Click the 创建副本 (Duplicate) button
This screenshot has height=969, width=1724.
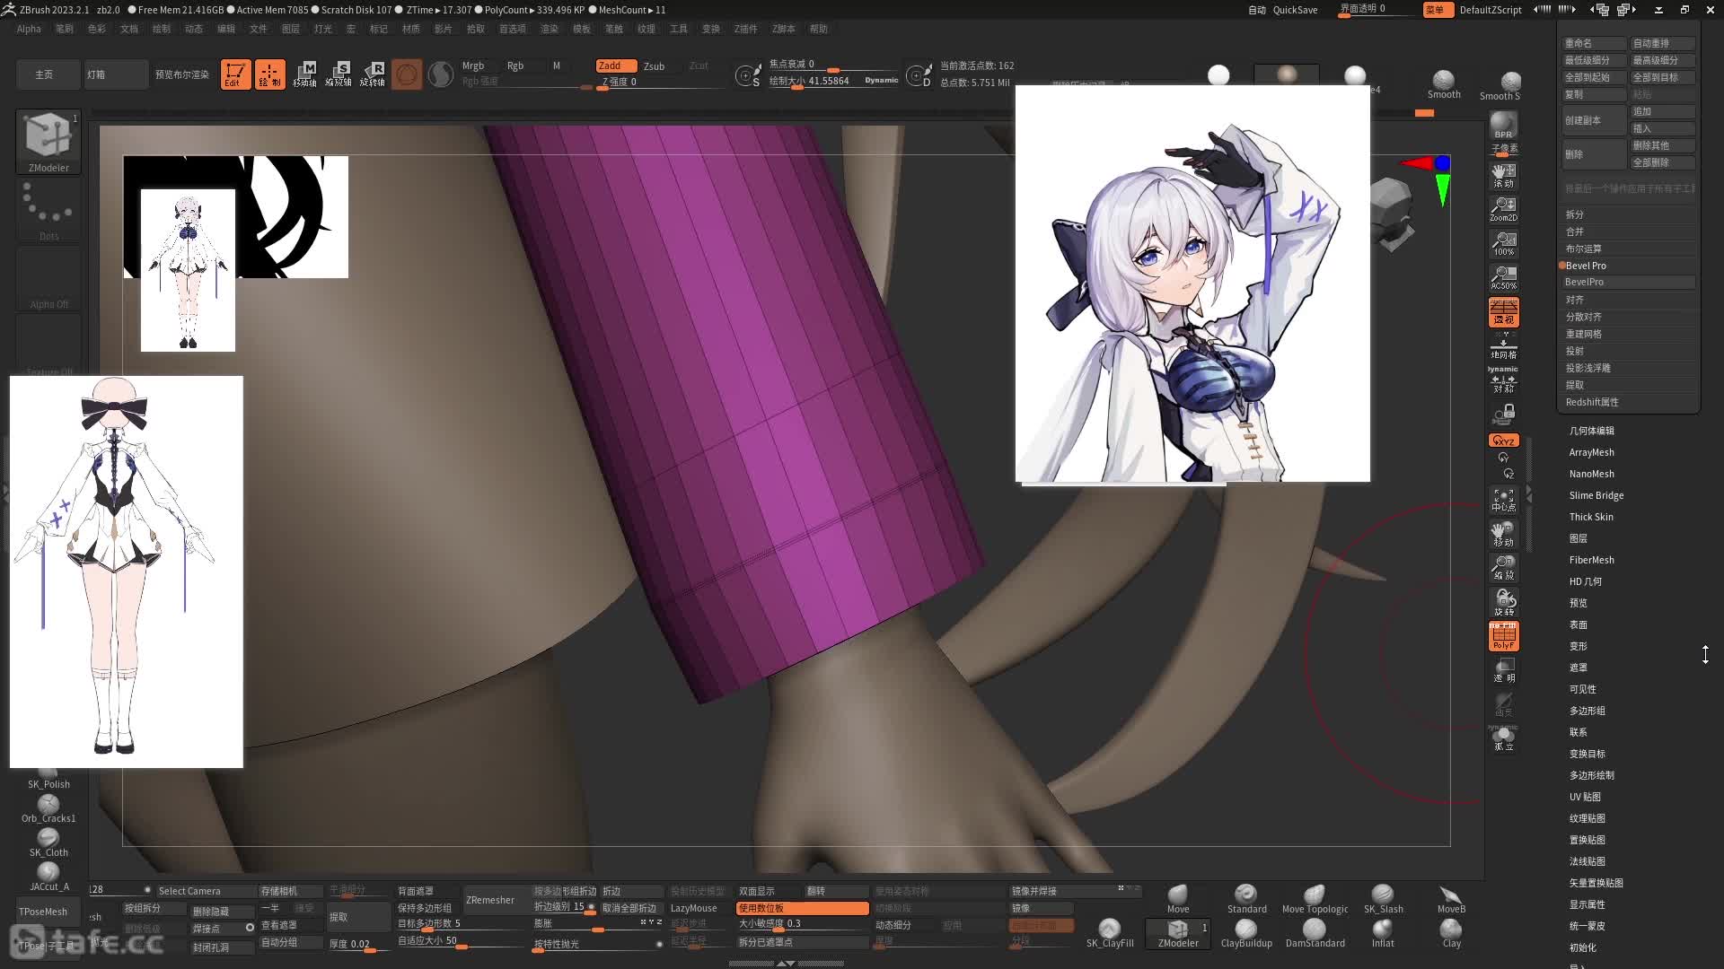[x=1594, y=120]
